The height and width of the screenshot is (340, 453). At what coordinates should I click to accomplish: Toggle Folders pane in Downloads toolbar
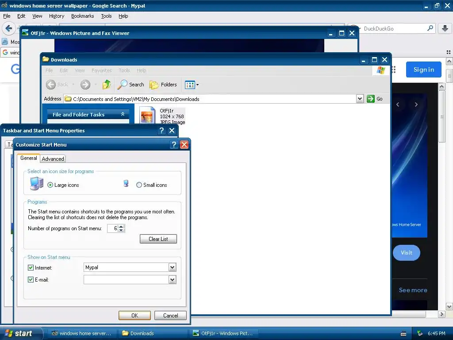click(x=163, y=85)
